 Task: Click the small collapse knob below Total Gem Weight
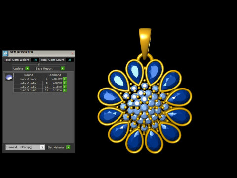39,64
